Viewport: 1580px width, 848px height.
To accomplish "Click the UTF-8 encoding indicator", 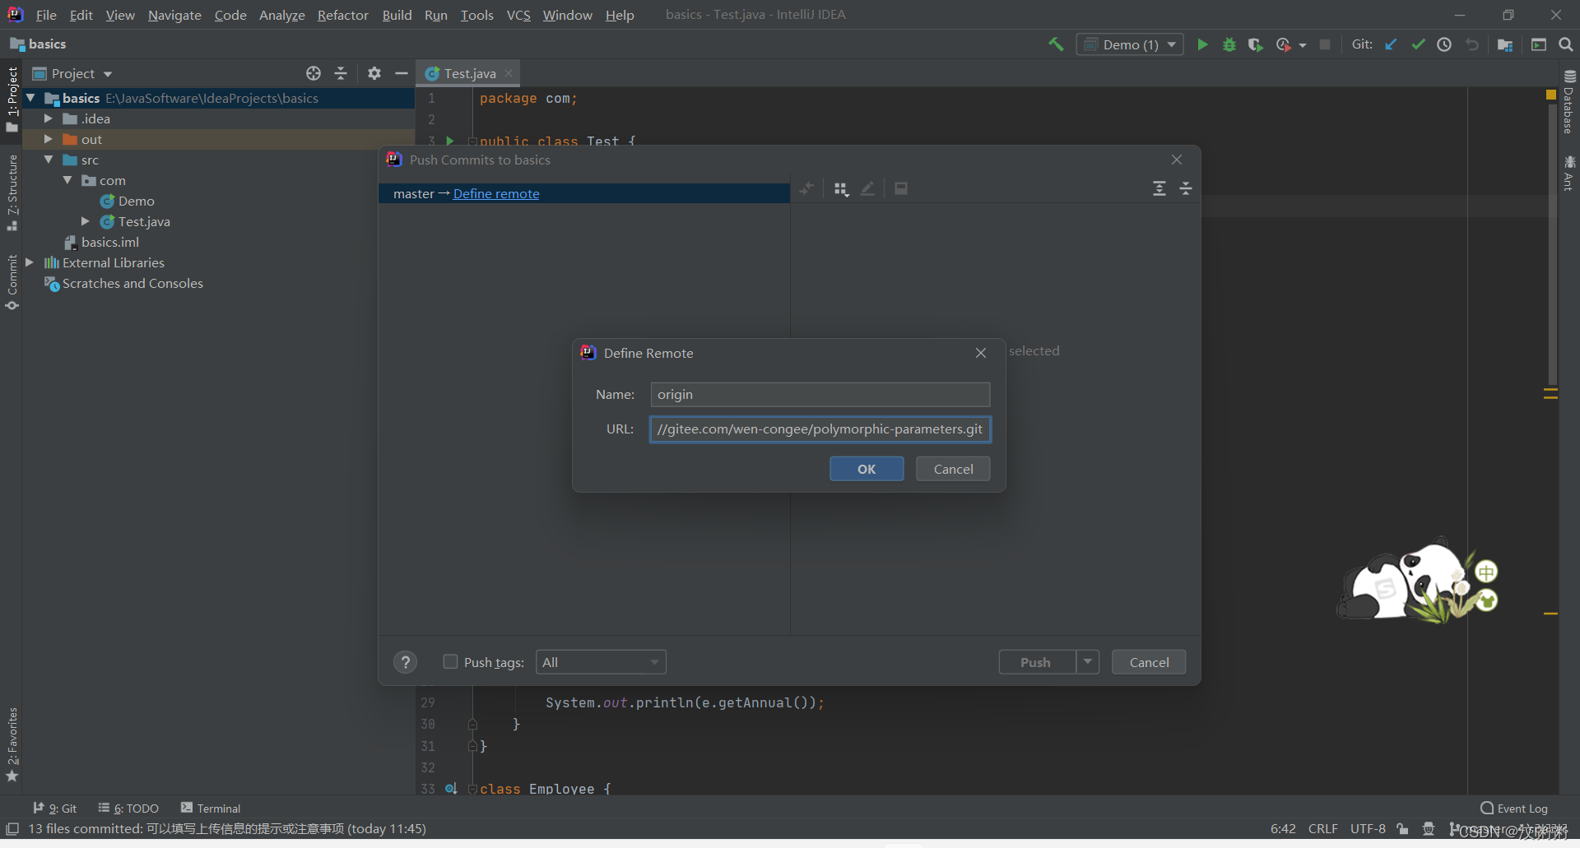I will pyautogui.click(x=1368, y=829).
